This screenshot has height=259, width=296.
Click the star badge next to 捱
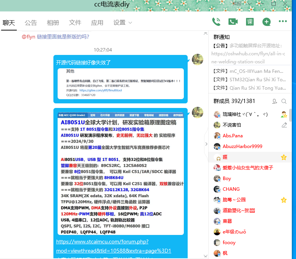coord(283,157)
